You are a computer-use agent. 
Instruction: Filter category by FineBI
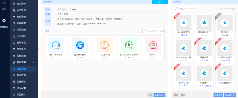(92, 24)
